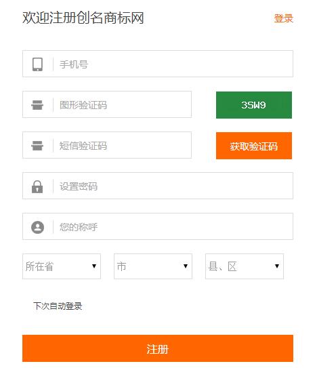Image resolution: width=317 pixels, height=368 pixels.
Task: Click the arrow on 所在省 dropdown
Action: [x=94, y=266]
